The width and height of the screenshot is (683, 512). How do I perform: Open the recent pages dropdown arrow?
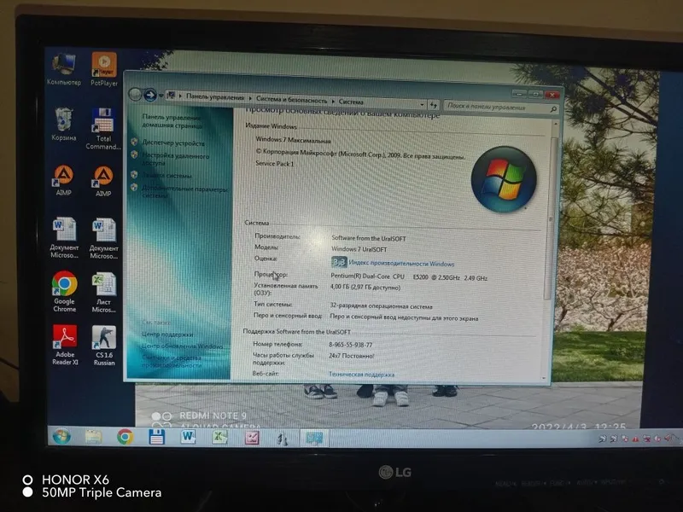161,96
